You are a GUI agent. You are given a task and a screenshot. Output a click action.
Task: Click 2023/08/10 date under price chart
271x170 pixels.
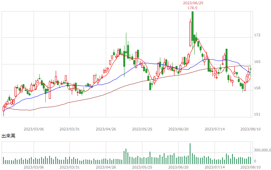251,129
